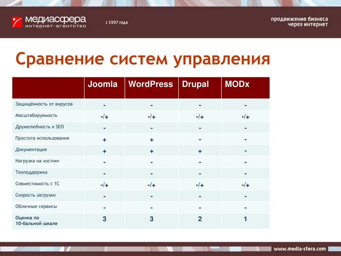Viewport: 341px width, 256px height.
Task: Click the с 1997 года text
Action: click(x=116, y=23)
